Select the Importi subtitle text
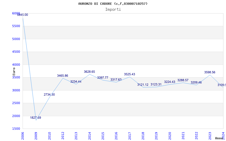Screen dimensions: 226x141 click(x=113, y=9)
